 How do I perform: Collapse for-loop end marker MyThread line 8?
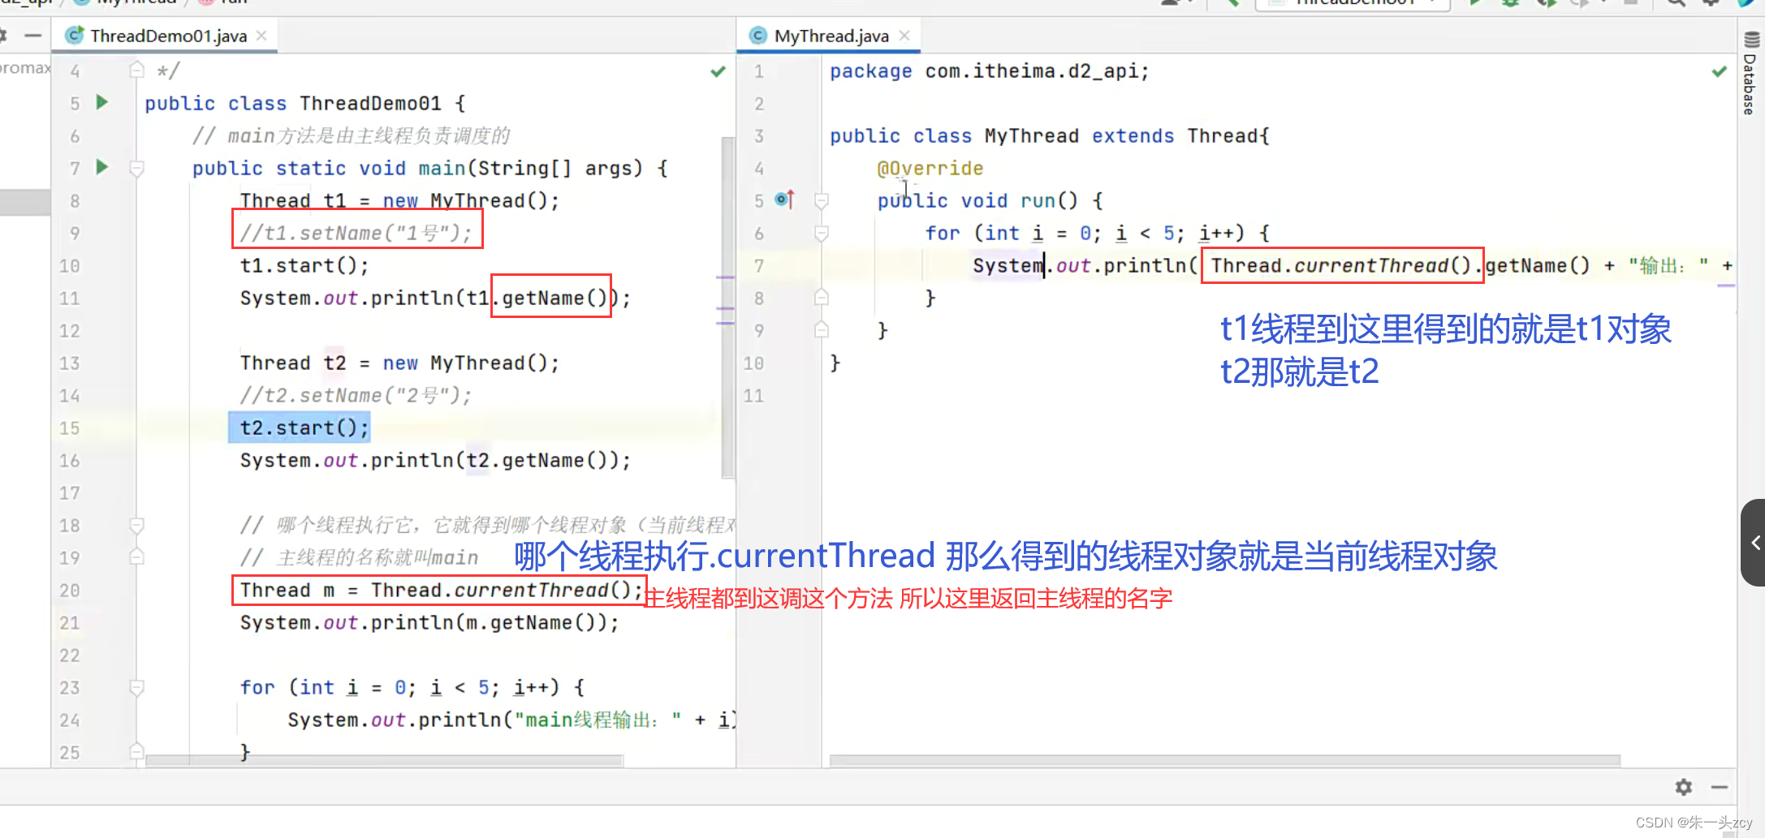click(822, 298)
